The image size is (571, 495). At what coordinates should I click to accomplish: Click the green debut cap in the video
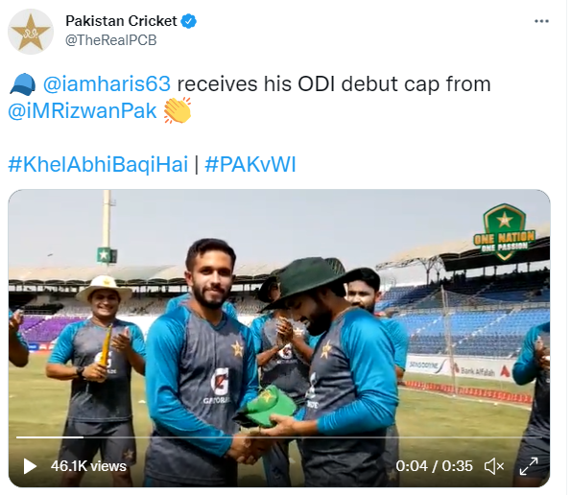click(x=268, y=406)
